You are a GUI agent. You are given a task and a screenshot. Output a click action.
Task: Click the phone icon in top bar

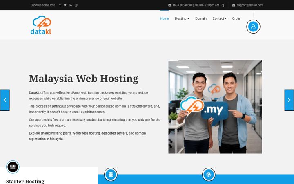tap(169, 5)
